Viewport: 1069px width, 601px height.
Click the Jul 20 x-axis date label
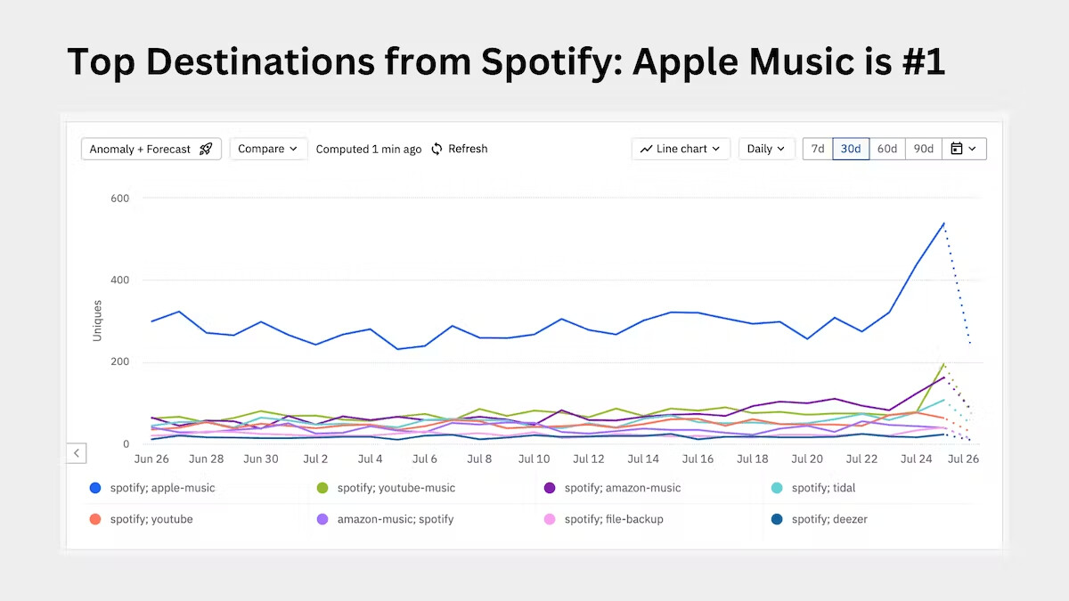(x=807, y=459)
